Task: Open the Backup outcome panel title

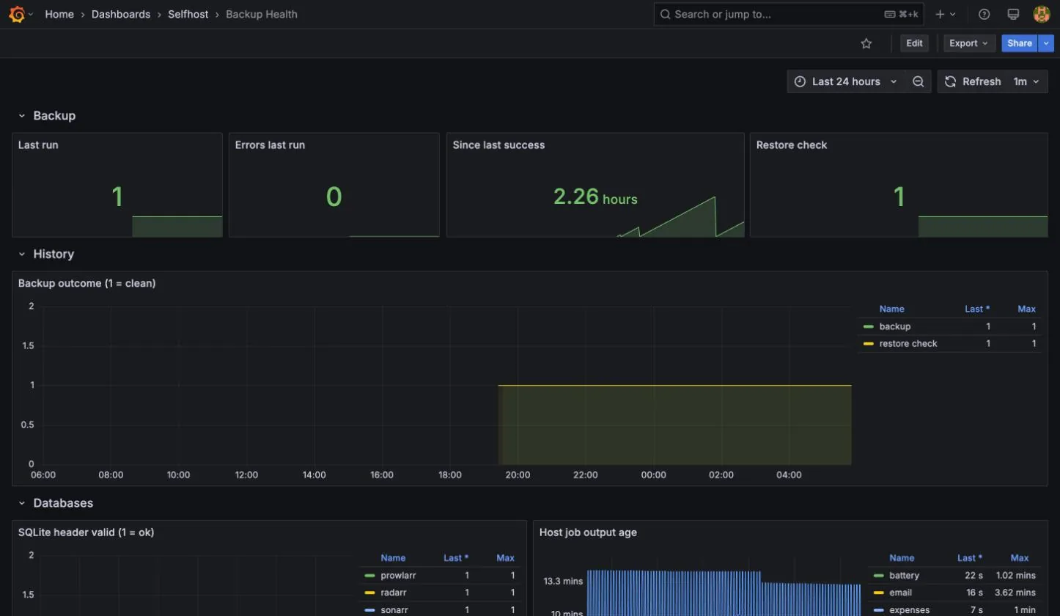Action: 87,283
